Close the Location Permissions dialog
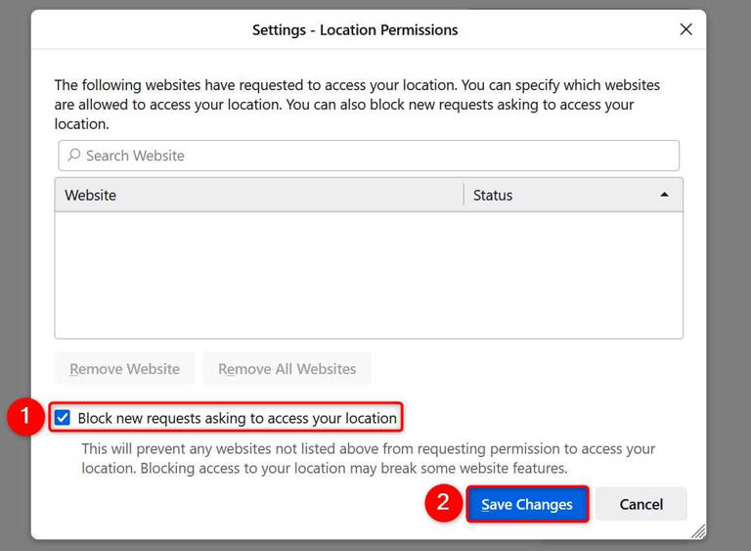 coord(685,29)
